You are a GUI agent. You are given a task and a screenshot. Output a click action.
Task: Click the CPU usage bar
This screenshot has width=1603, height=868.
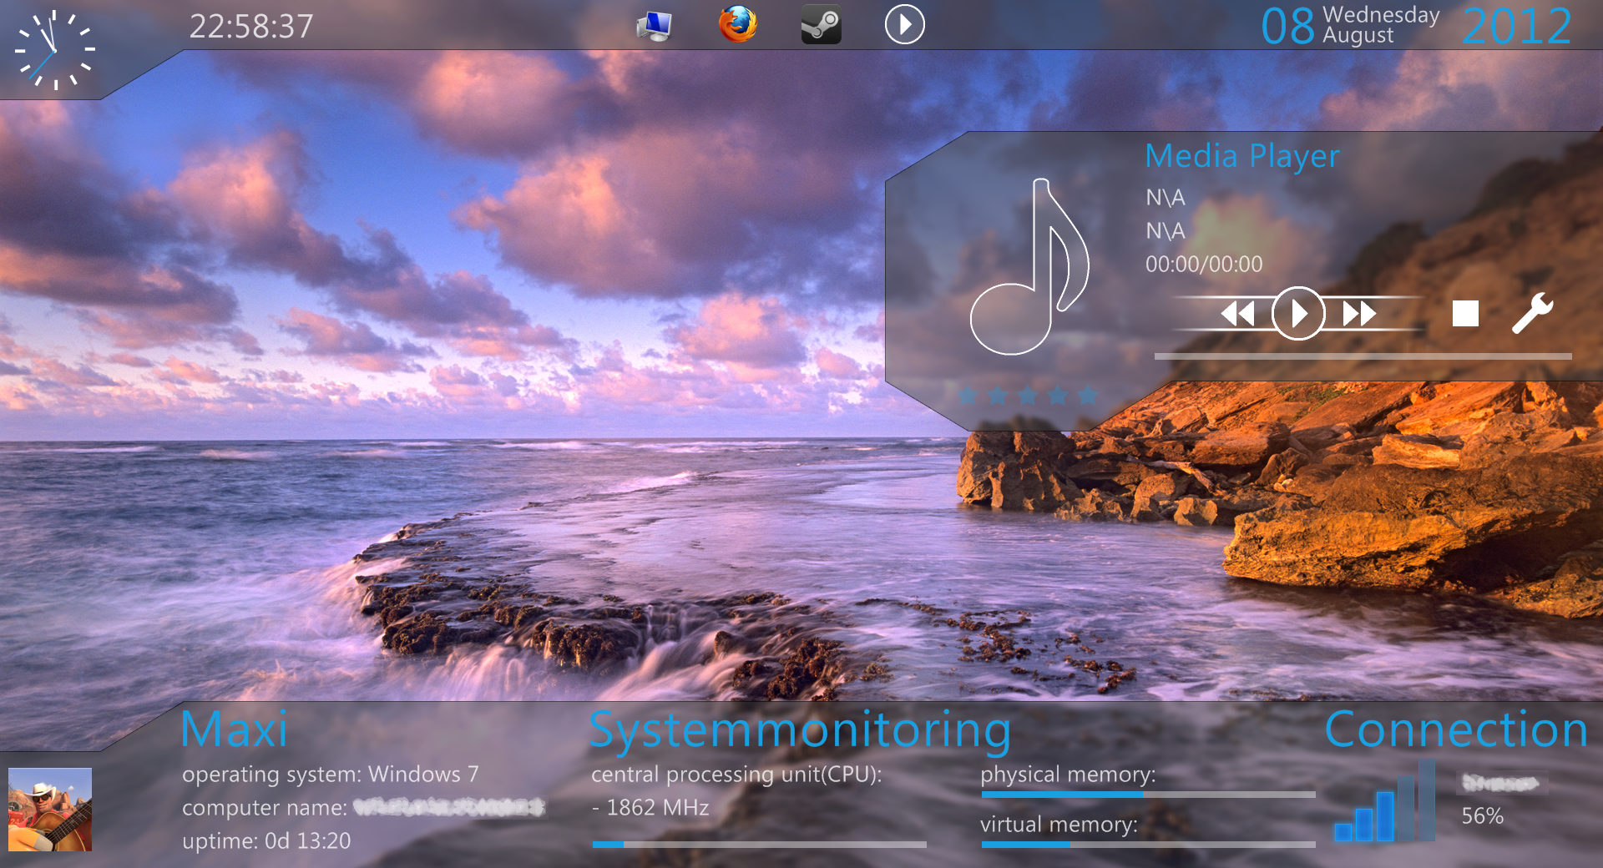coord(760,845)
